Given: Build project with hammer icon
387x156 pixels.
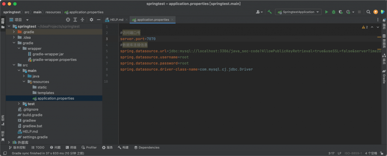Looking at the screenshot, I should [x=270, y=12].
